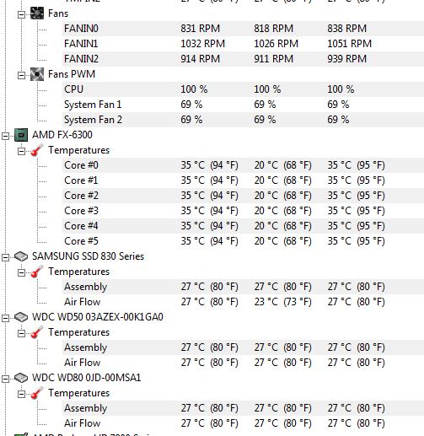Click the SAMSUNG SSD 830 Series drive icon
The height and width of the screenshot is (436, 424).
click(21, 256)
